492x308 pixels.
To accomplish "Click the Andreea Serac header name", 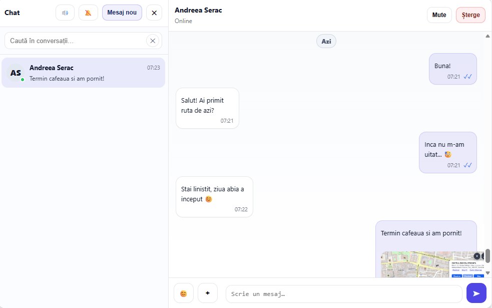I will pos(198,10).
